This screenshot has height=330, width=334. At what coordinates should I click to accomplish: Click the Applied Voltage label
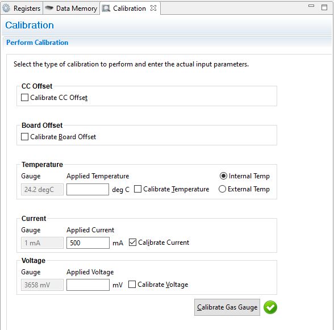90,272
